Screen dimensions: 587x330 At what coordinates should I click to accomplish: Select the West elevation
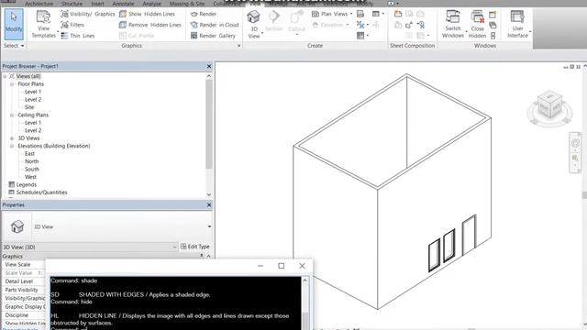[30, 177]
